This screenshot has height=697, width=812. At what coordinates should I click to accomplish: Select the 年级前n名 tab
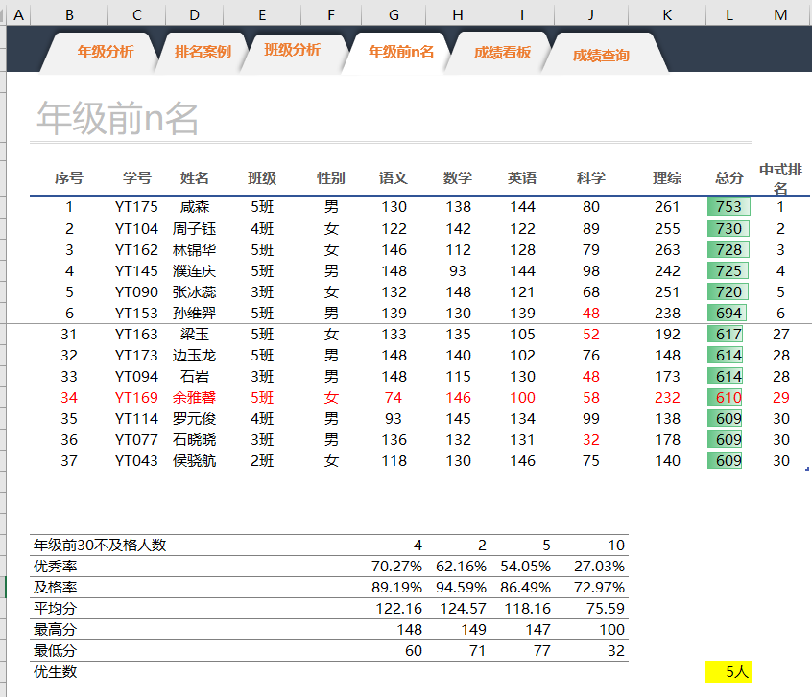(x=401, y=52)
